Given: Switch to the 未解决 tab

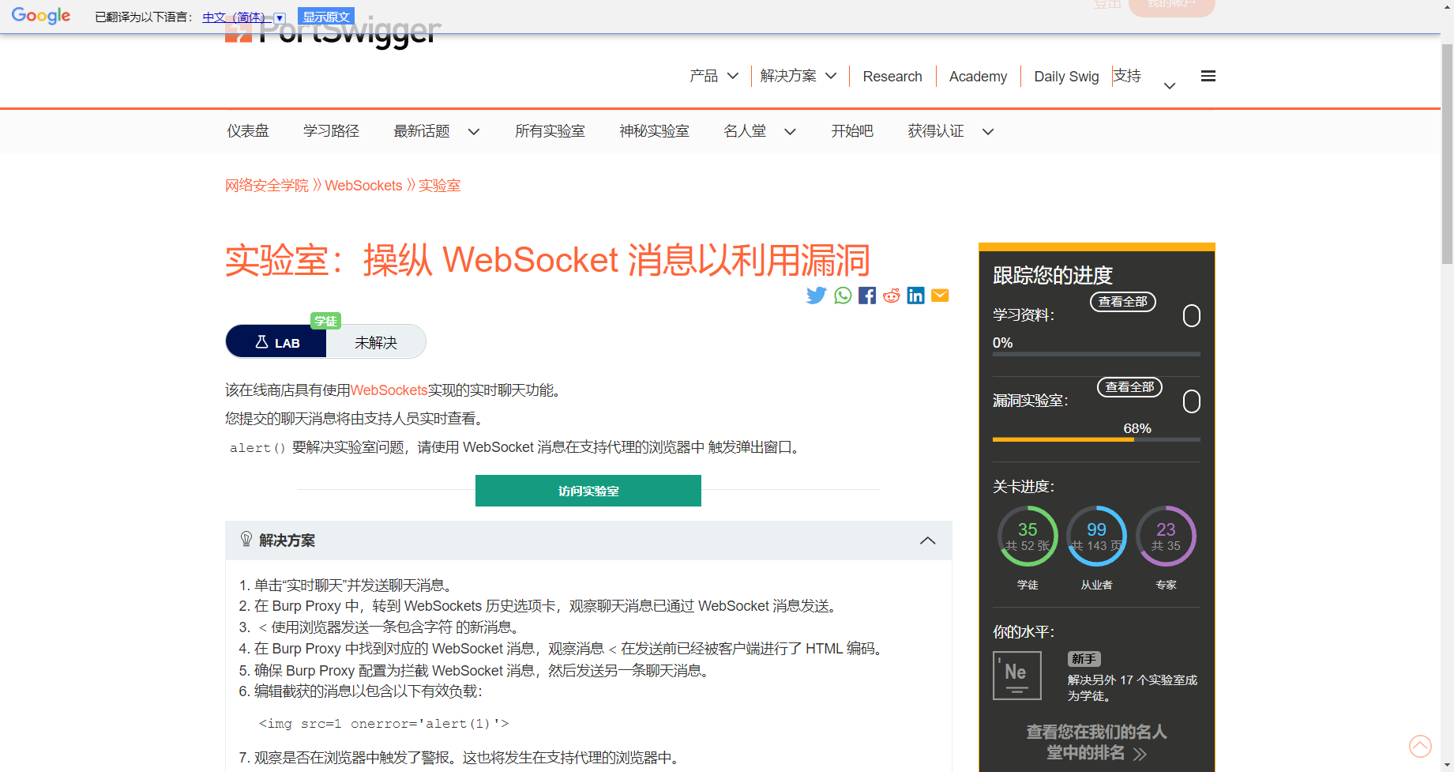Looking at the screenshot, I should click(x=374, y=341).
